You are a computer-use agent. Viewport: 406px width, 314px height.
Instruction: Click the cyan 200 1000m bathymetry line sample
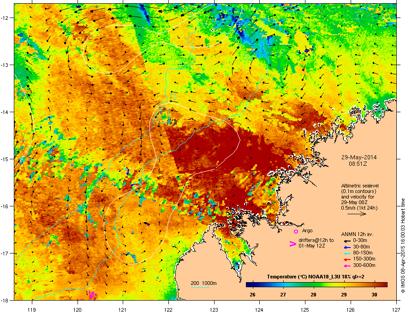tap(200, 287)
